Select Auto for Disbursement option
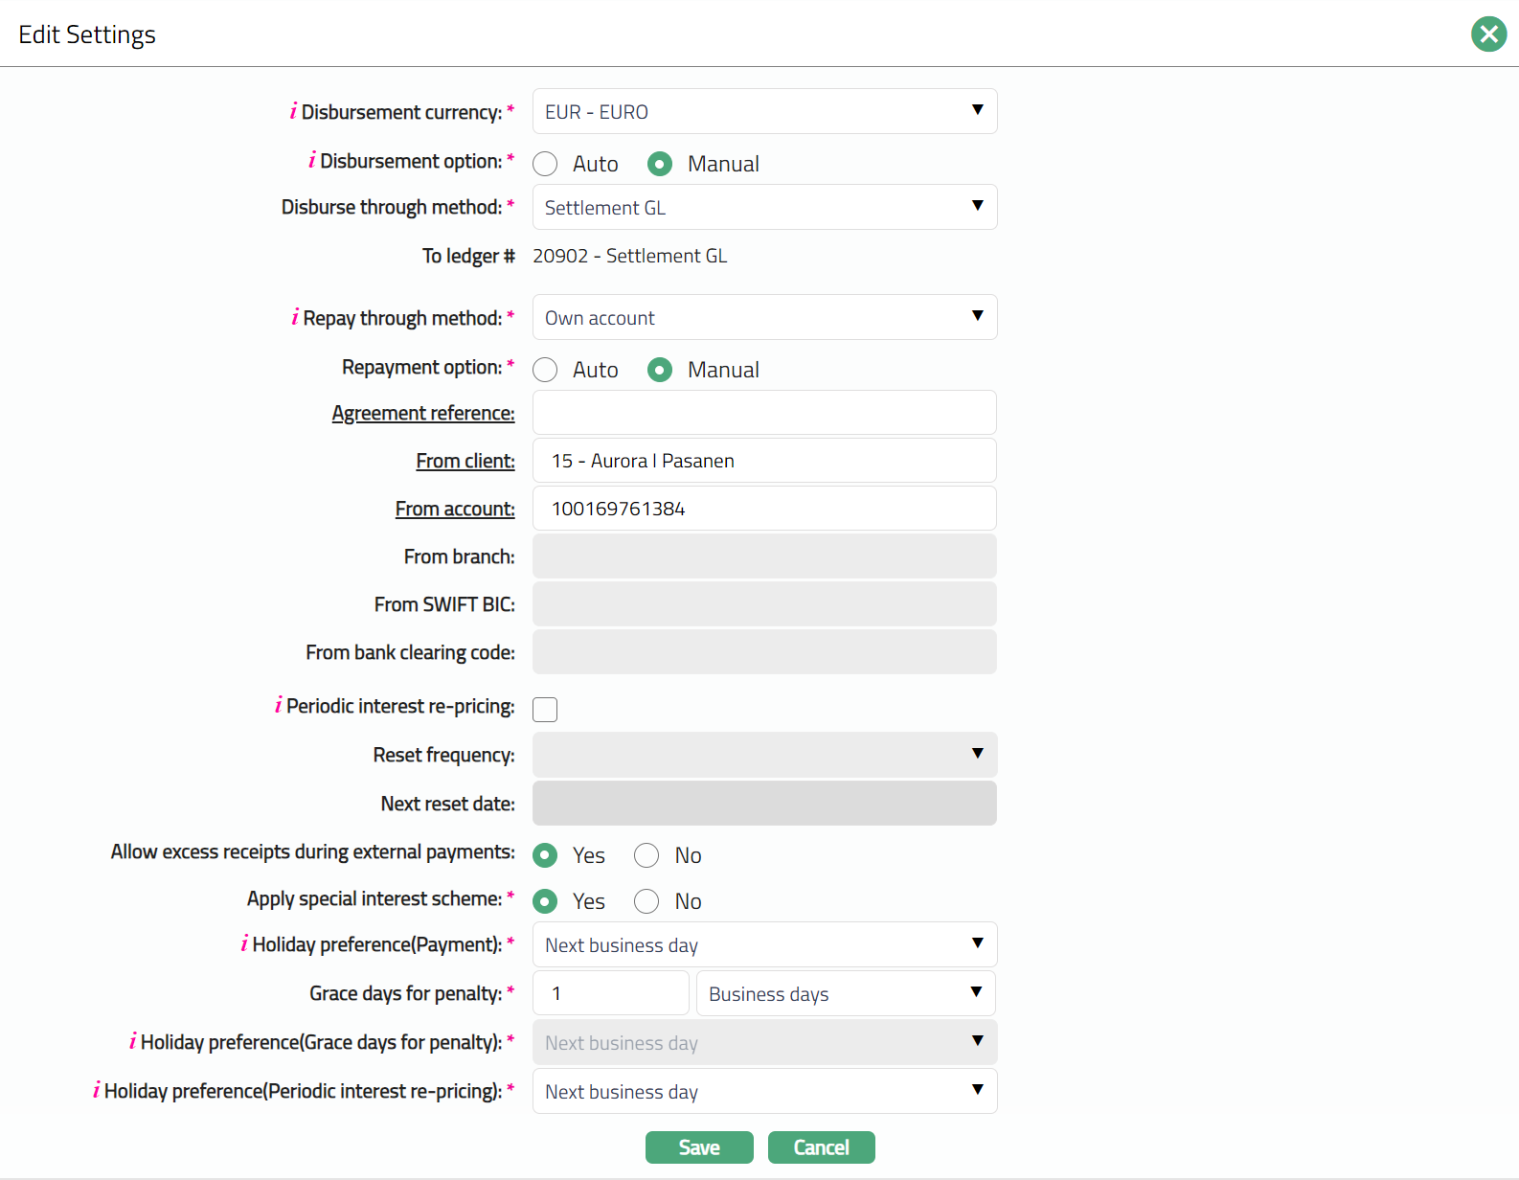This screenshot has height=1180, width=1519. (x=546, y=164)
